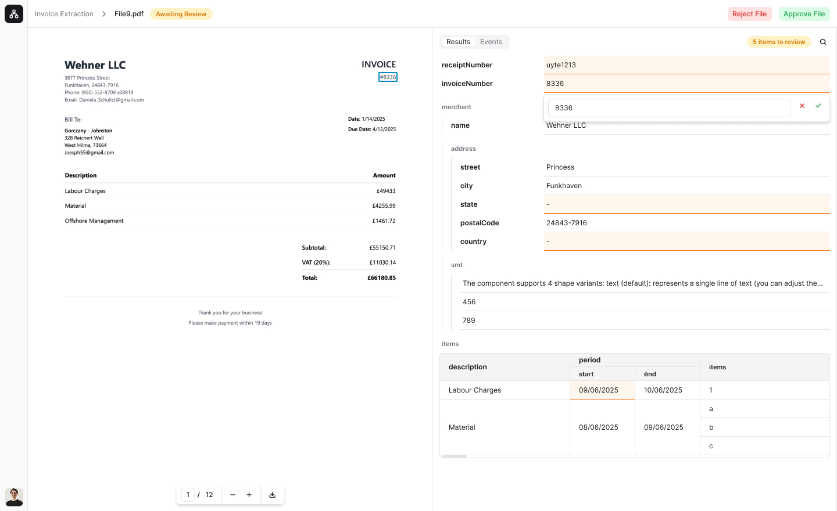Click the Total amount £66180.85 on invoice
This screenshot has height=511, width=837.
pyautogui.click(x=382, y=278)
